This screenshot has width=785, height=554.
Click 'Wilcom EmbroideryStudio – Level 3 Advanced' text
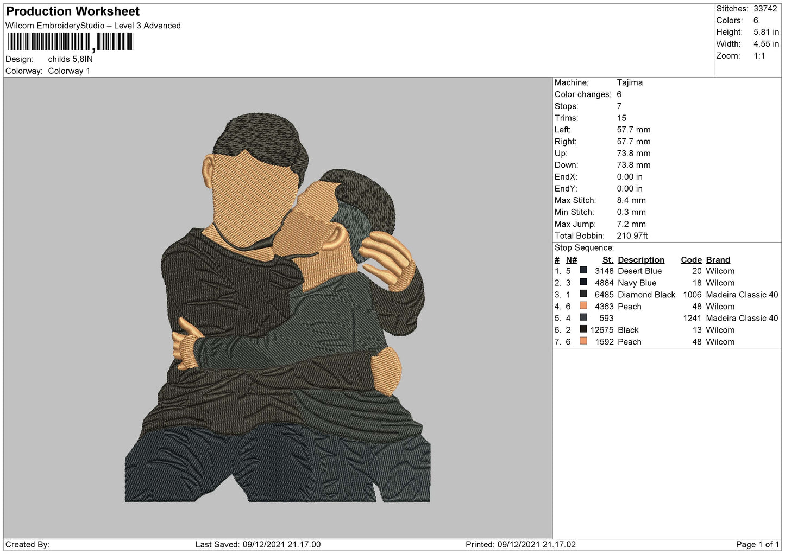pos(93,26)
